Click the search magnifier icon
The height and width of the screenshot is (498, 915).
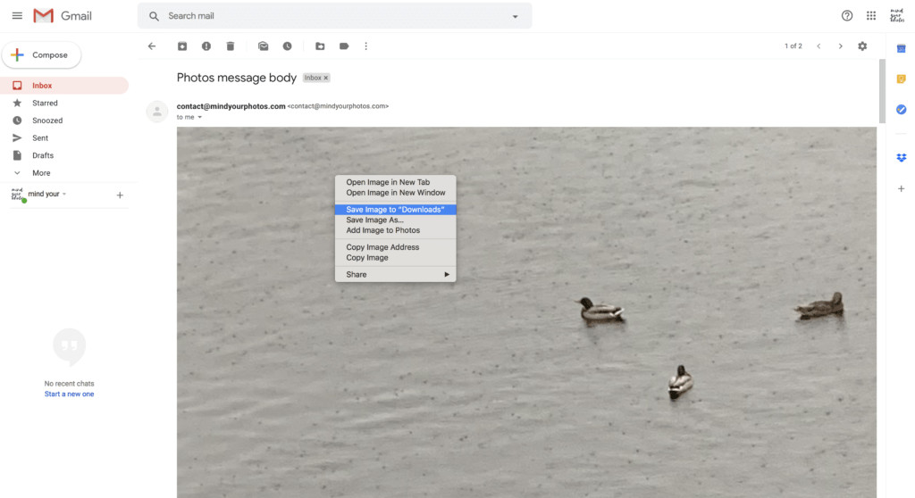pyautogui.click(x=154, y=16)
